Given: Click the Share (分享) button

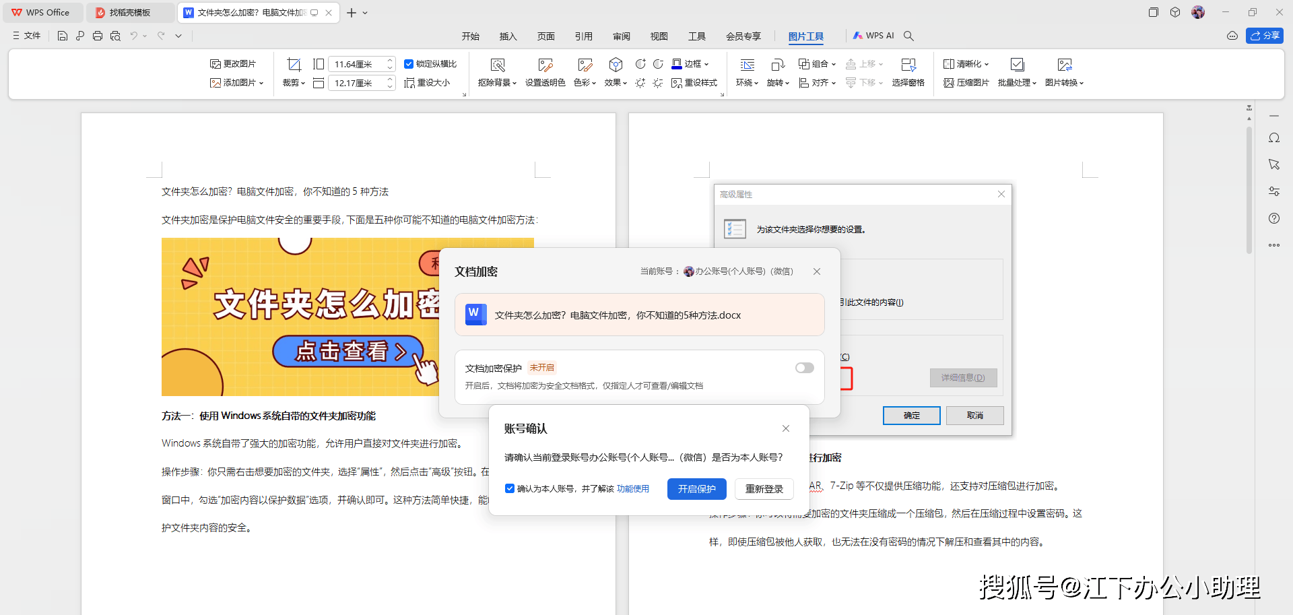Looking at the screenshot, I should [1265, 36].
